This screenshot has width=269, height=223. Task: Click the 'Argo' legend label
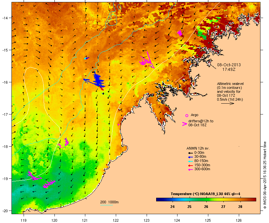[x=195, y=115]
